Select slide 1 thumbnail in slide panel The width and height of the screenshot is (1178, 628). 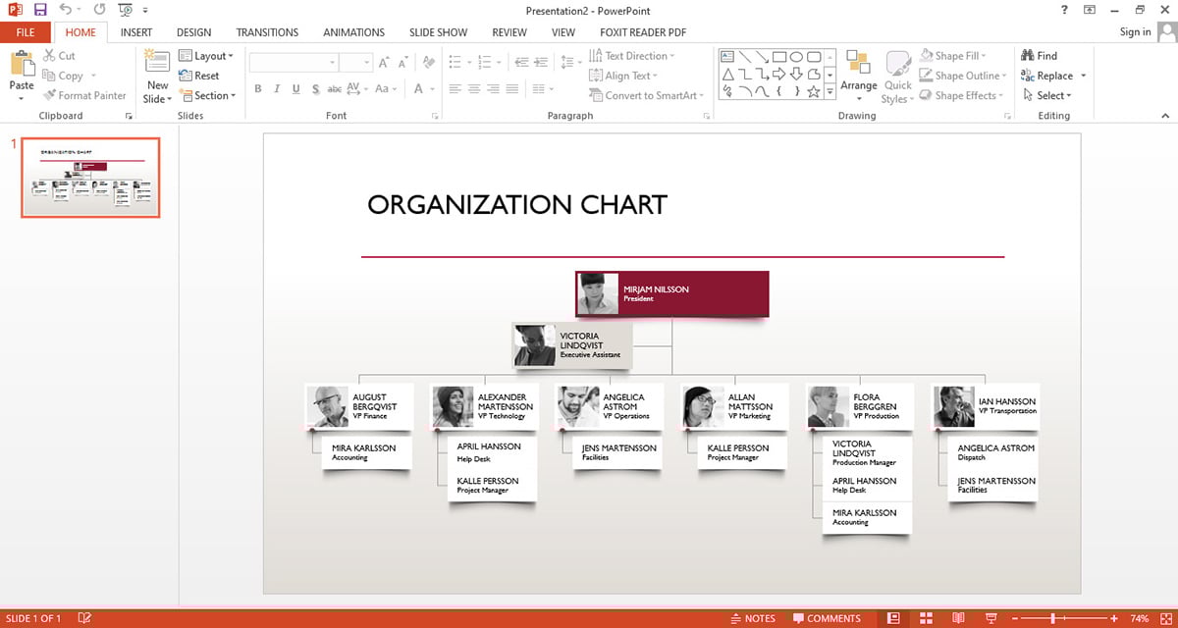coord(90,178)
